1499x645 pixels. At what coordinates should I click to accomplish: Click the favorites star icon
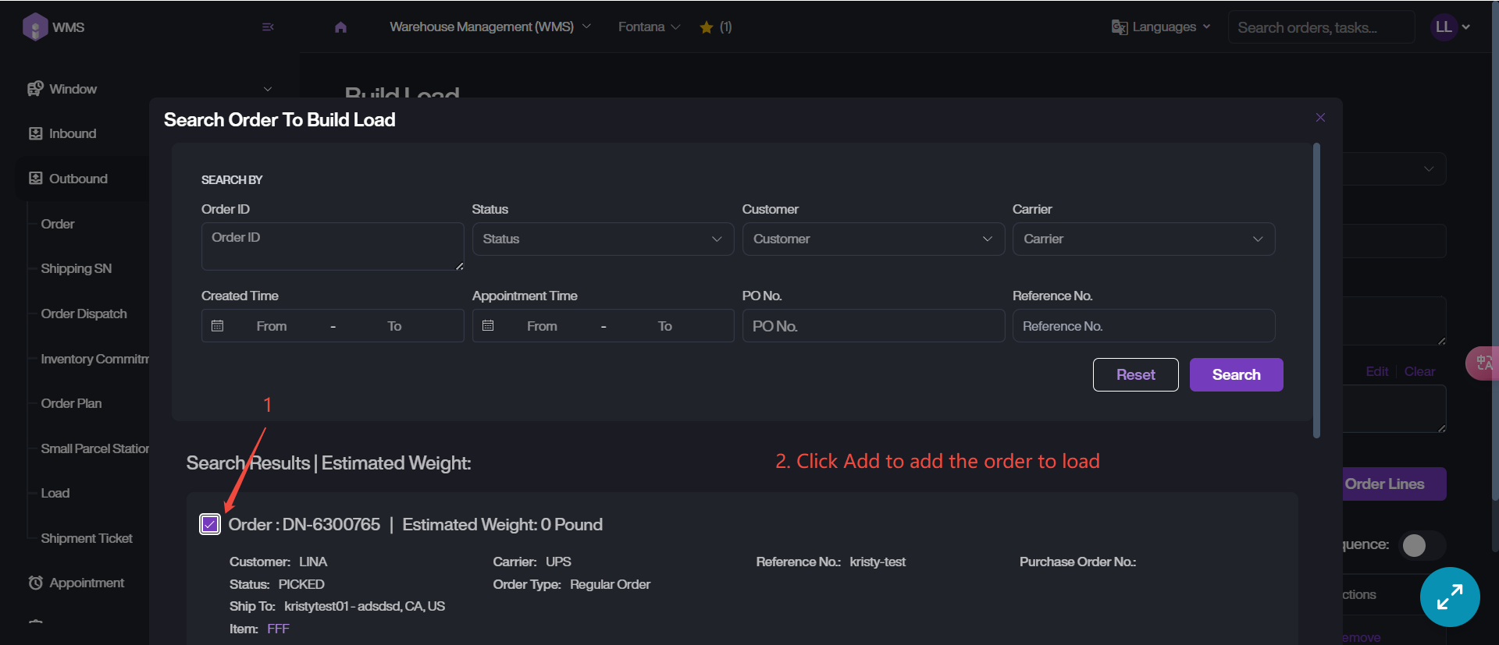pos(707,27)
